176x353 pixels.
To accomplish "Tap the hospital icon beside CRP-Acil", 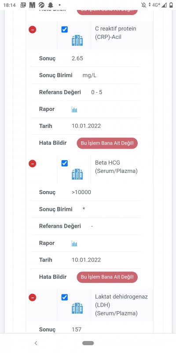I will tap(77, 41).
